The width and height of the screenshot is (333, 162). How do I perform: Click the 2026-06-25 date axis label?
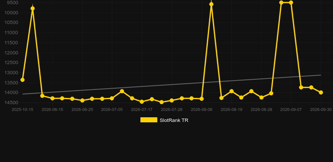pos(82,110)
